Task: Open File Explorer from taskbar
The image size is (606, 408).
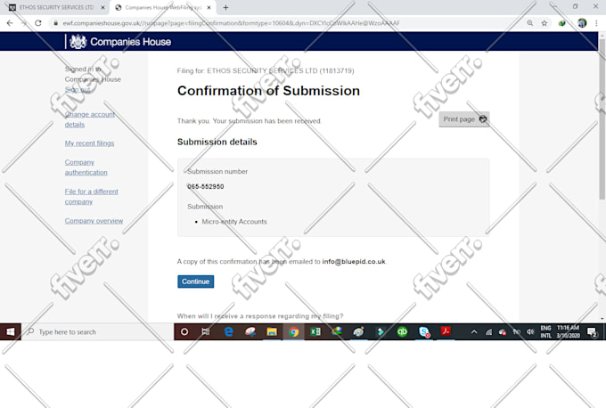Action: (x=272, y=332)
